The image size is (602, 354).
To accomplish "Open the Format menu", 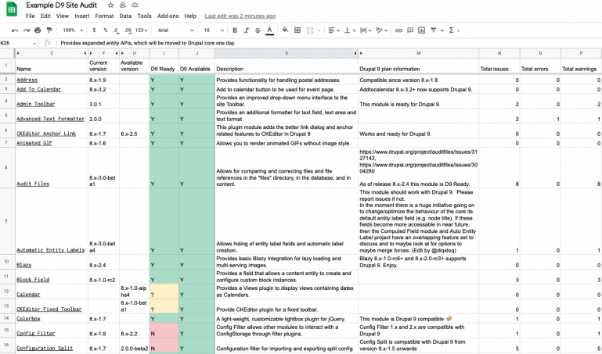I will 104,16.
